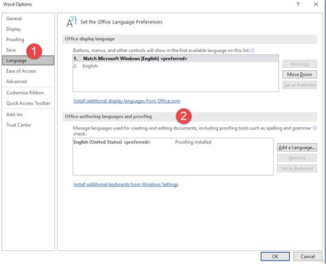
Task: Click the Office Language Preferences header icon
Action: point(72,22)
